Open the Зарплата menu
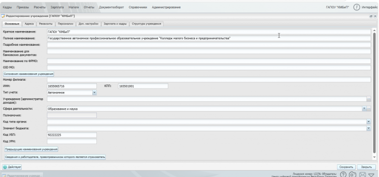The width and height of the screenshot is (379, 177). click(x=57, y=7)
